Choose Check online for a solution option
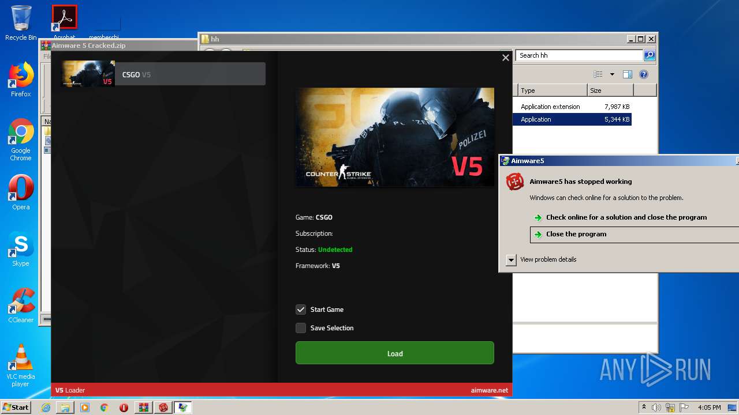Viewport: 739px width, 415px height. coord(626,217)
